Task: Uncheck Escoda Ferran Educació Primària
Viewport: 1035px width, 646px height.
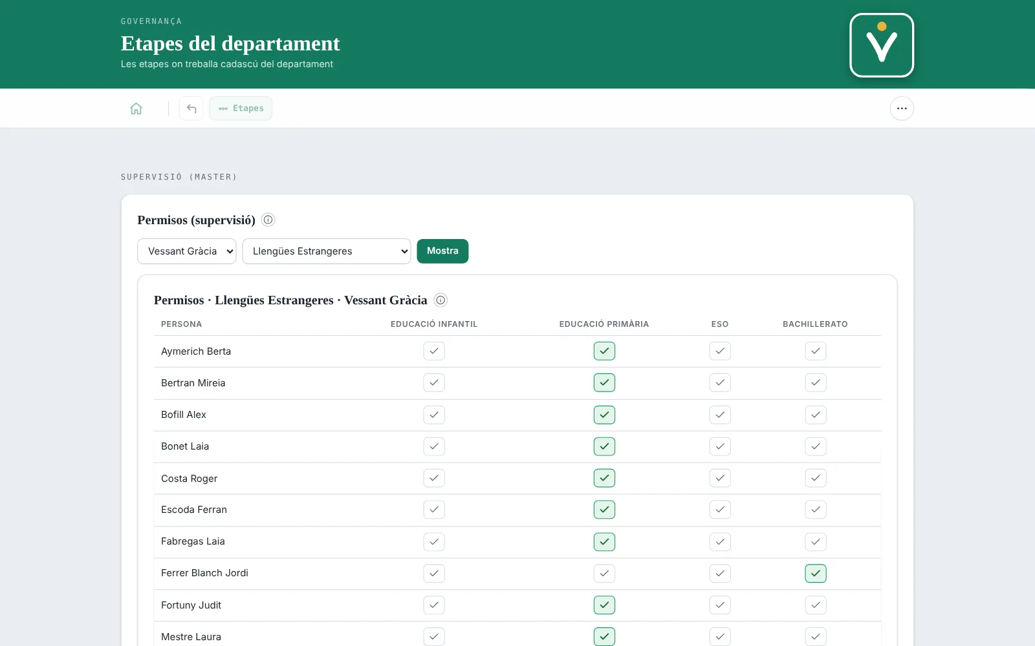Action: [604, 510]
